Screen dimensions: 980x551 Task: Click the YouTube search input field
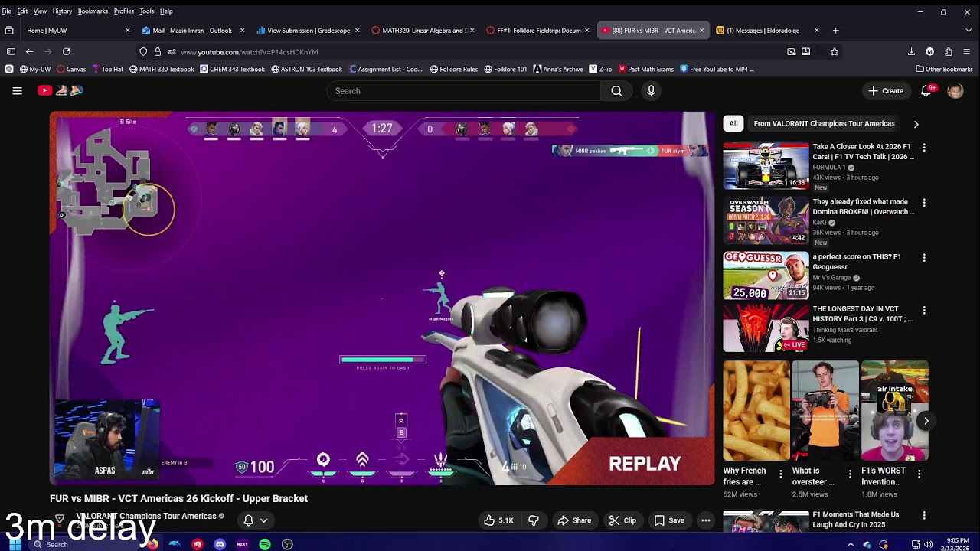click(465, 90)
